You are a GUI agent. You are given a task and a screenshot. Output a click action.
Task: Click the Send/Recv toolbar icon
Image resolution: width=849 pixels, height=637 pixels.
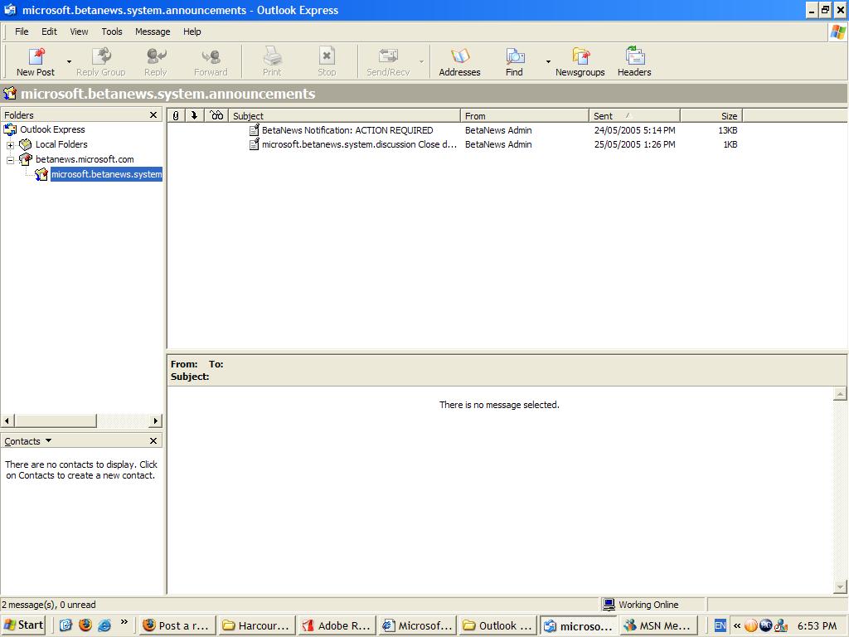(388, 61)
